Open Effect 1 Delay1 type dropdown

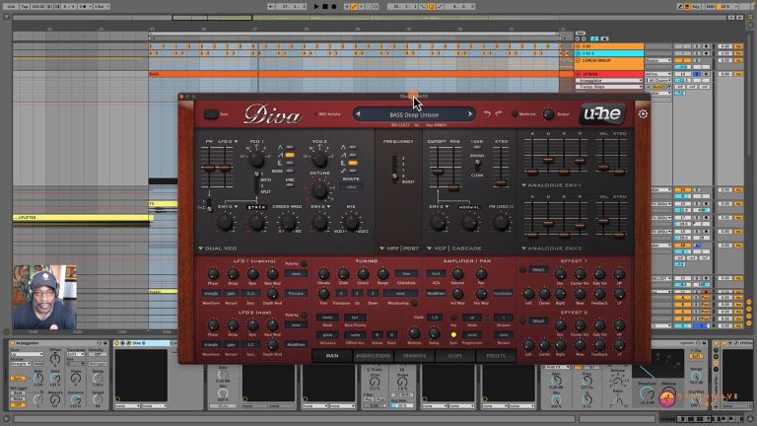(538, 270)
